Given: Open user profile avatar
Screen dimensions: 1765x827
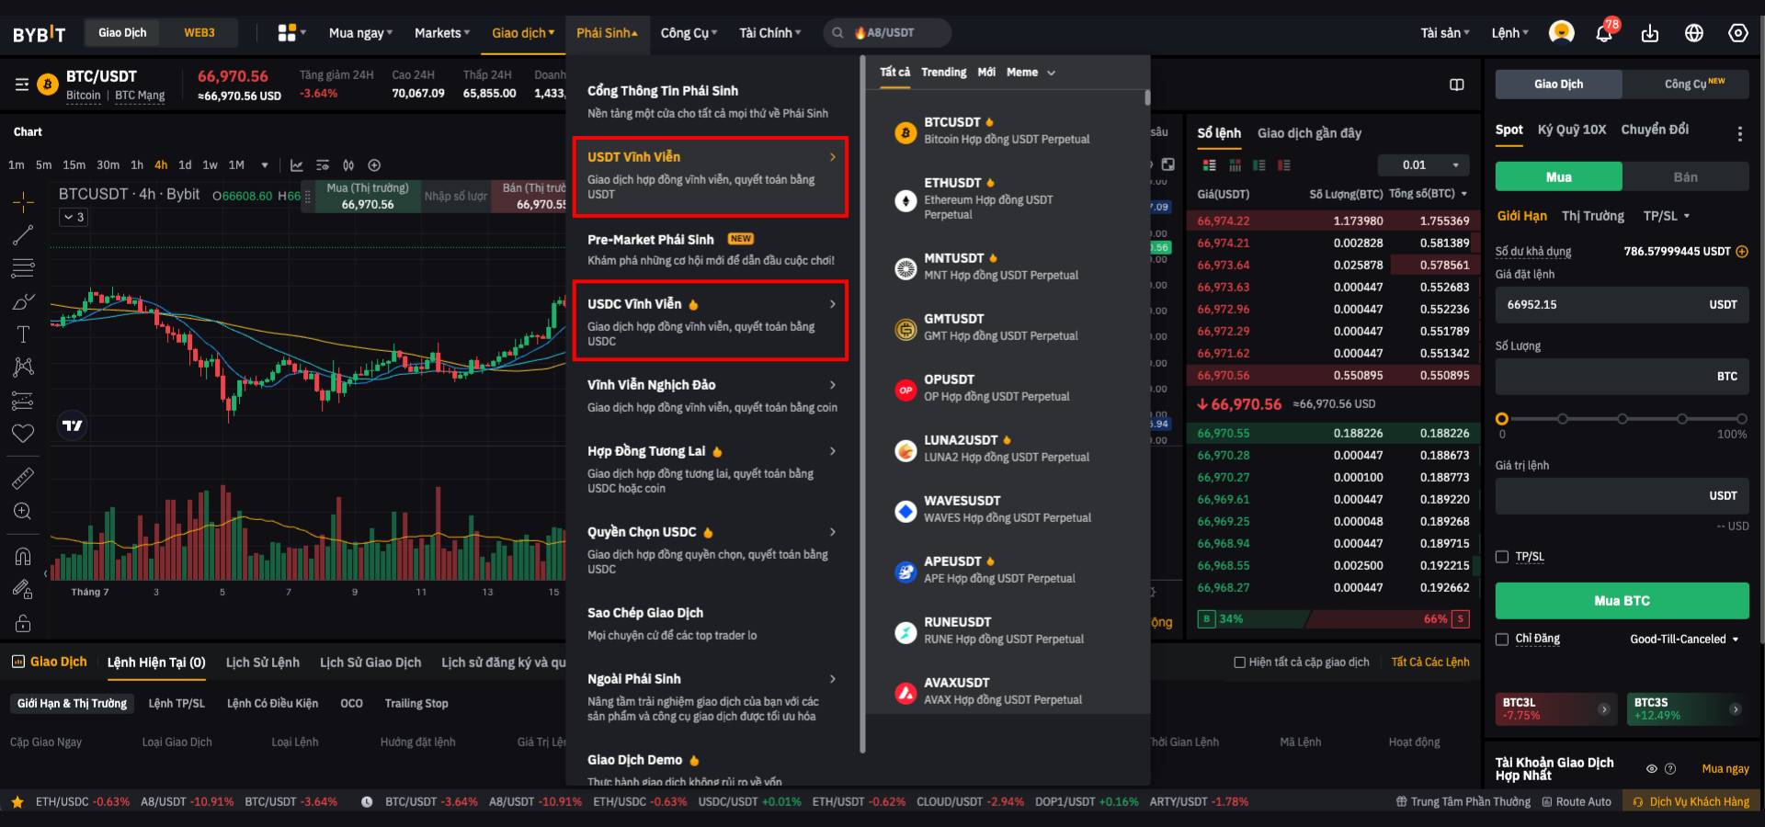Looking at the screenshot, I should pos(1561,33).
